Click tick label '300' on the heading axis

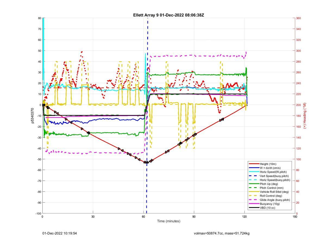[298, 51]
